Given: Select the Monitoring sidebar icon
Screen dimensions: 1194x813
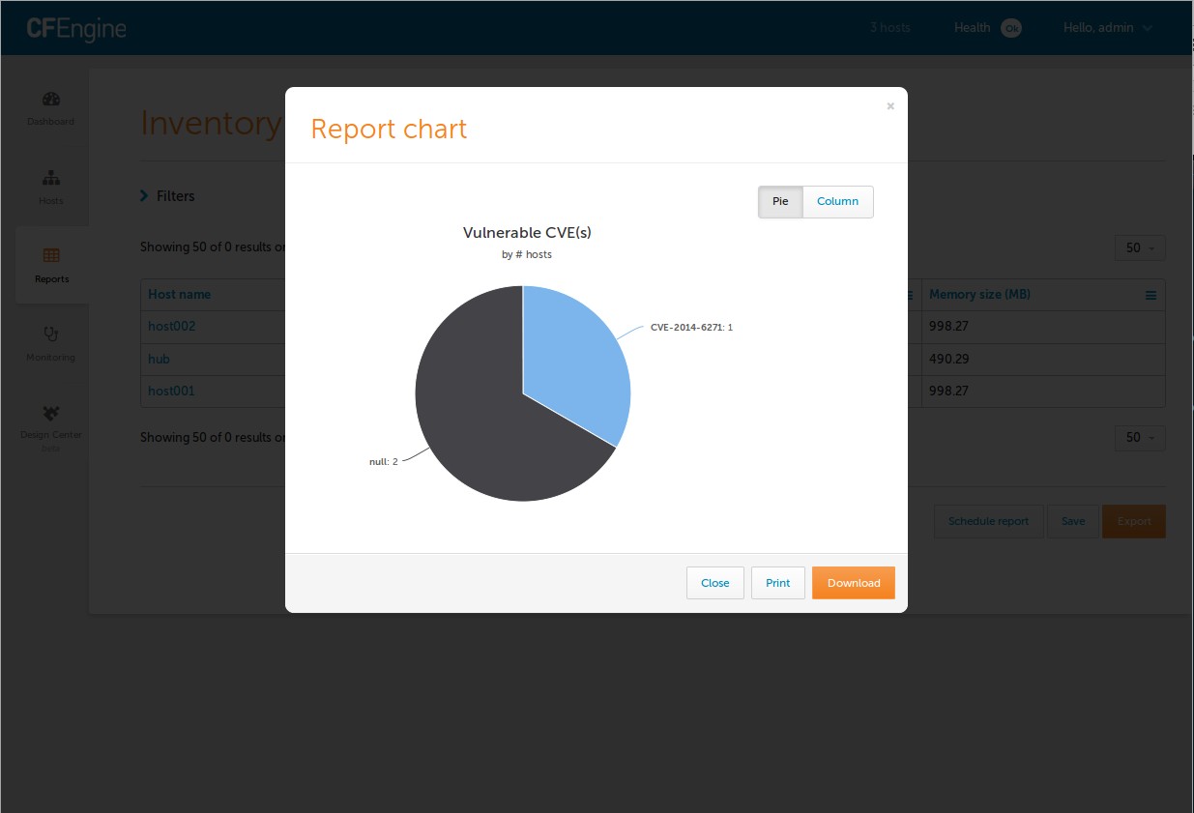Looking at the screenshot, I should tap(50, 343).
